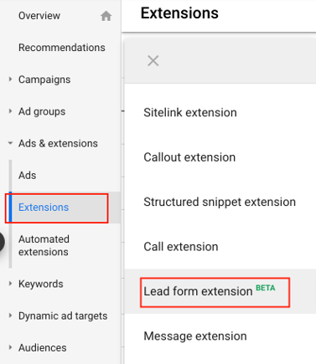Open Audiences in the sidebar

click(43, 348)
